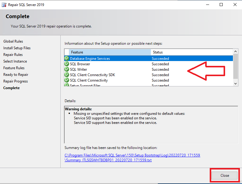Click the Ready to Repair step

16,75
